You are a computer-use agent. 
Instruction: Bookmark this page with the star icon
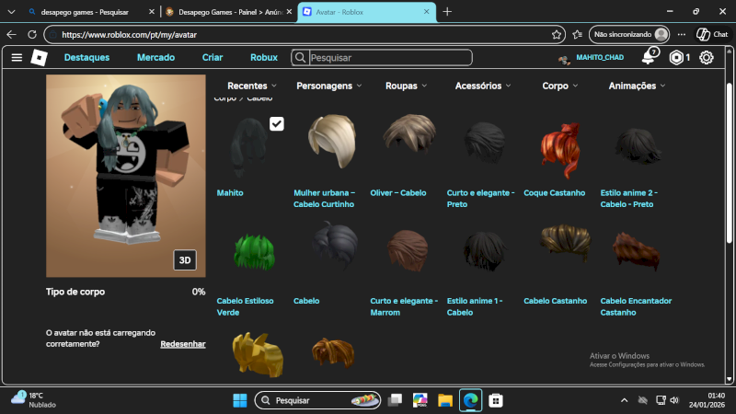click(557, 34)
